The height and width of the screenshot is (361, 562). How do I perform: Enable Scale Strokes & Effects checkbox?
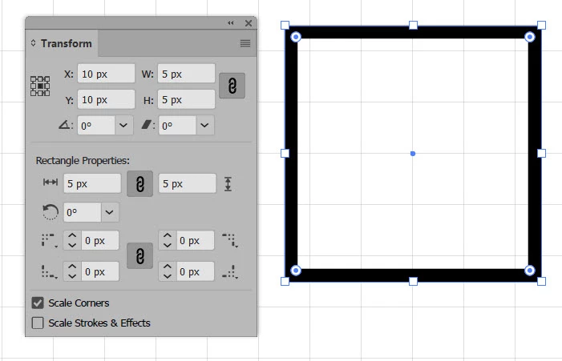coord(38,323)
